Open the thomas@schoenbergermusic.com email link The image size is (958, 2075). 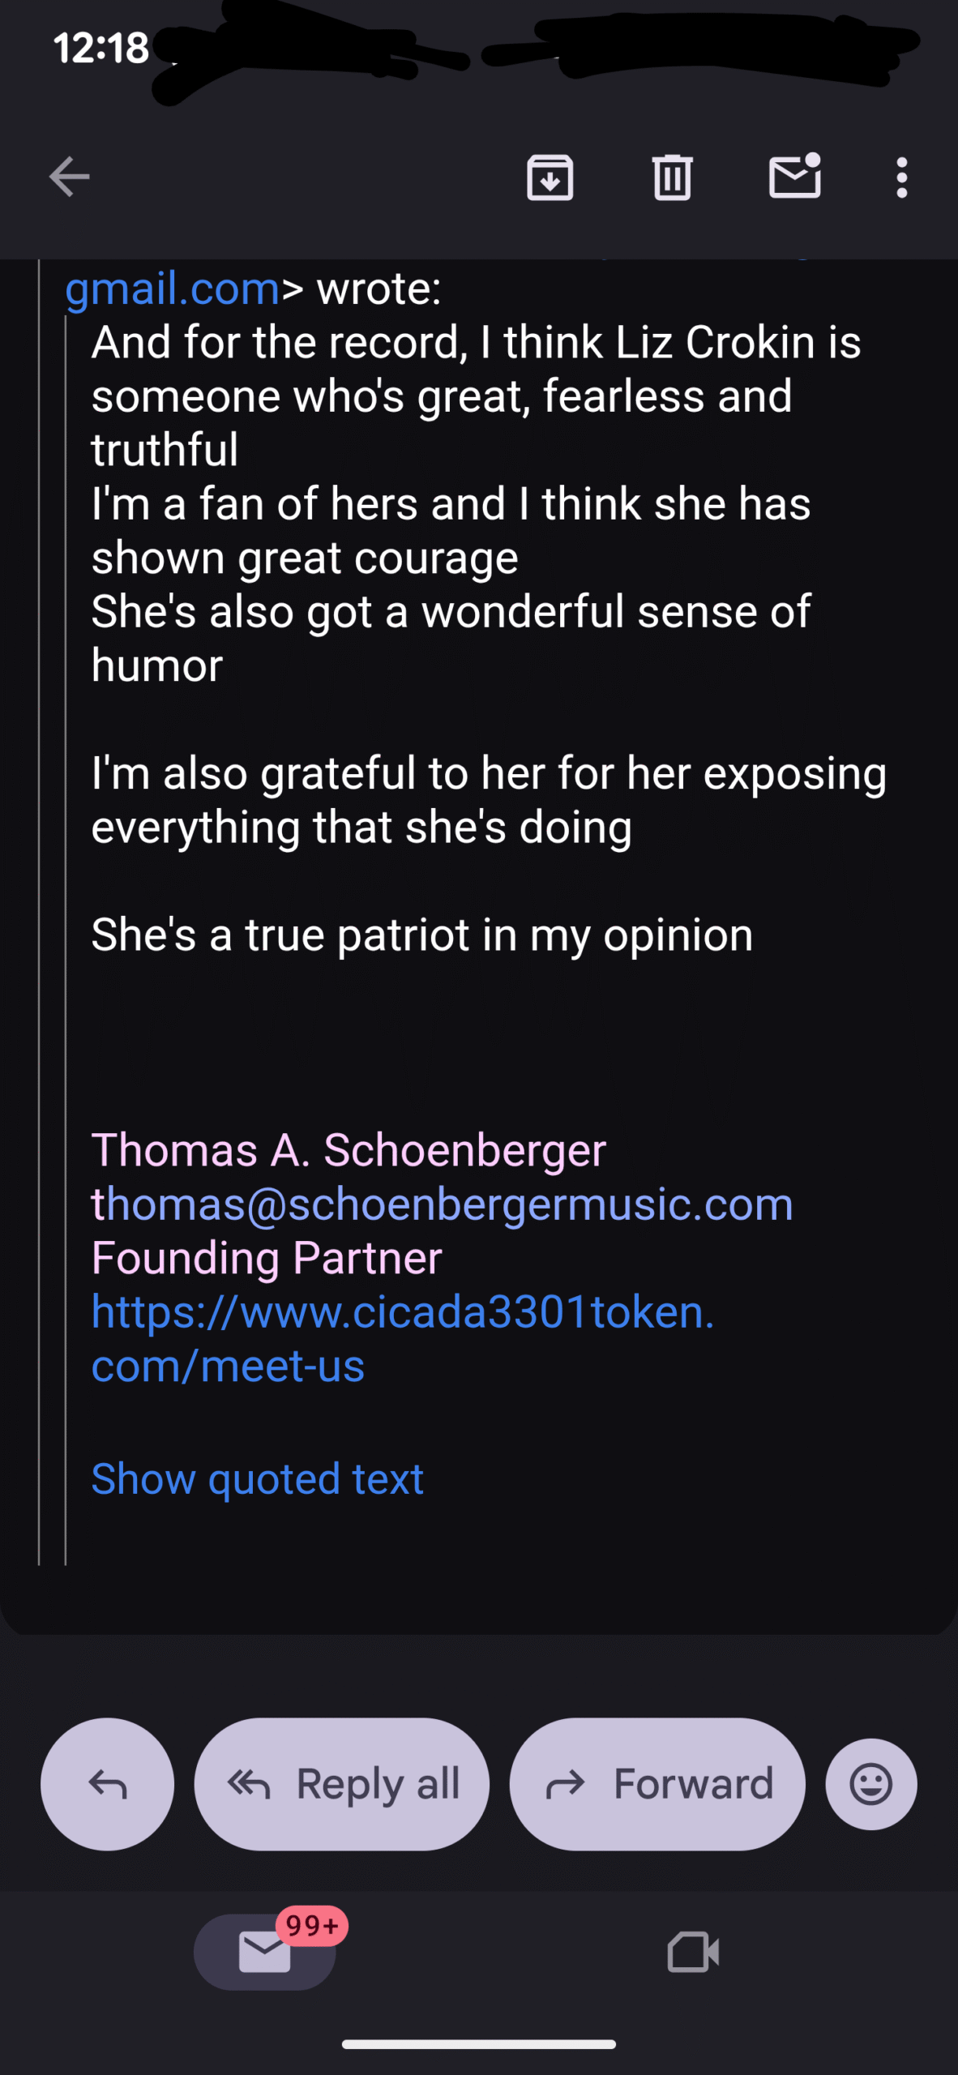click(x=442, y=1204)
